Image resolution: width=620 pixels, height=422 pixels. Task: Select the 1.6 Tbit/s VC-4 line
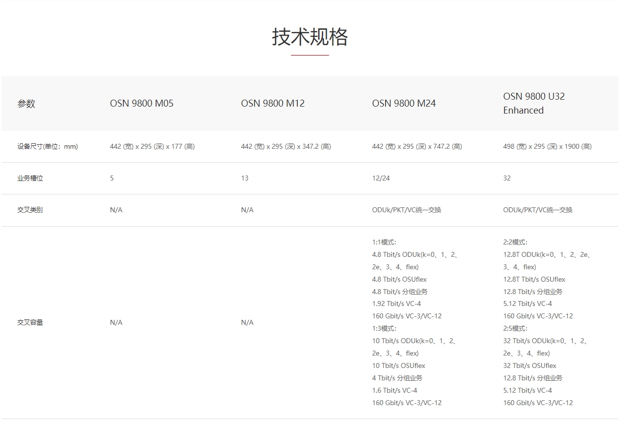click(x=395, y=390)
